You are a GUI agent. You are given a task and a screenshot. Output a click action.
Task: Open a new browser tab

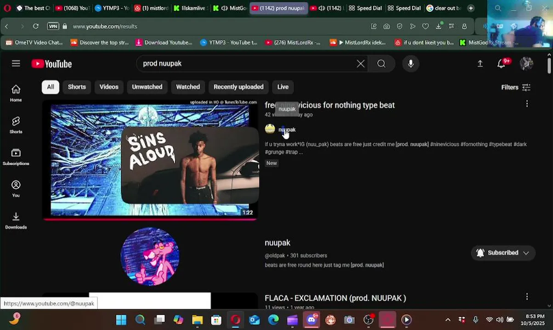(x=470, y=8)
